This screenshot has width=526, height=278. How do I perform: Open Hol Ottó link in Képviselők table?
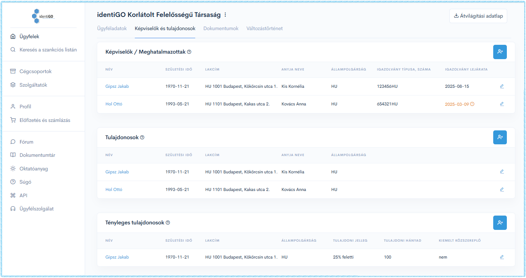coord(114,104)
